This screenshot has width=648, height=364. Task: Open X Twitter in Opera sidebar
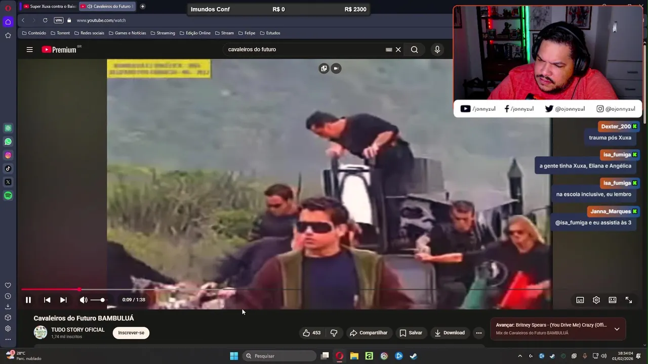8,182
